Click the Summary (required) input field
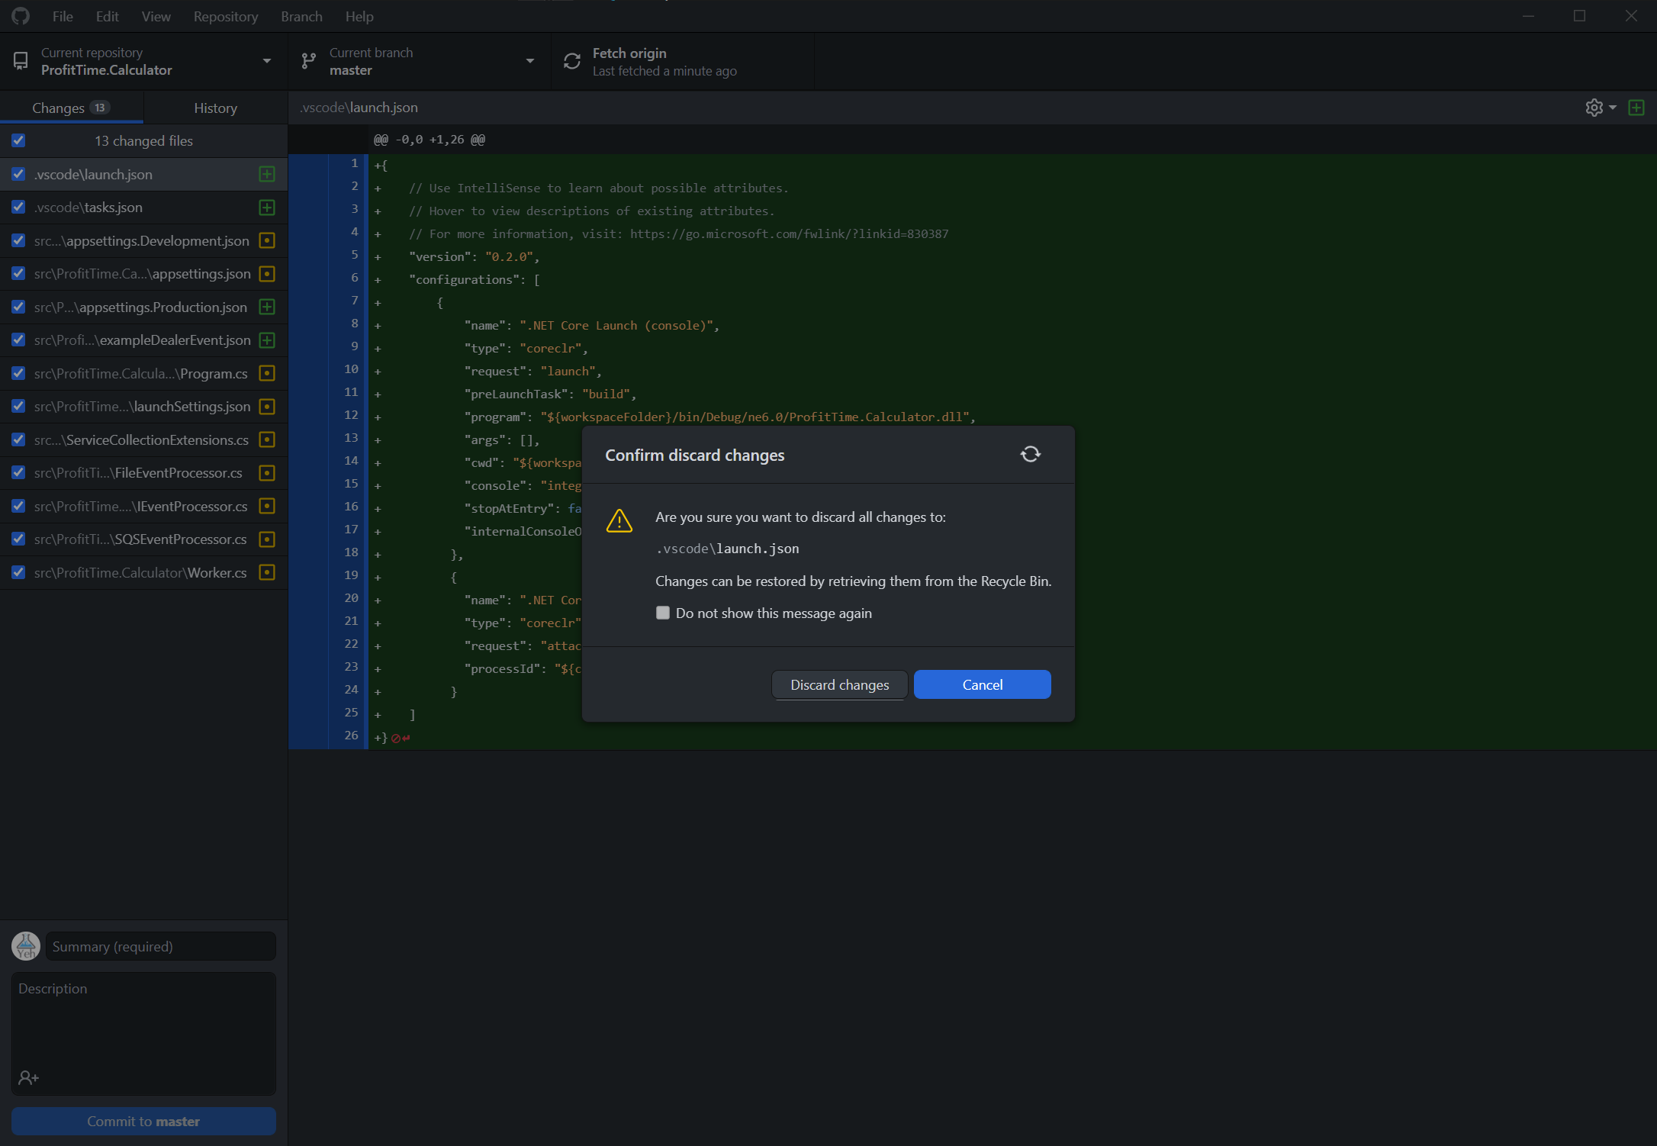The image size is (1657, 1146). click(160, 946)
